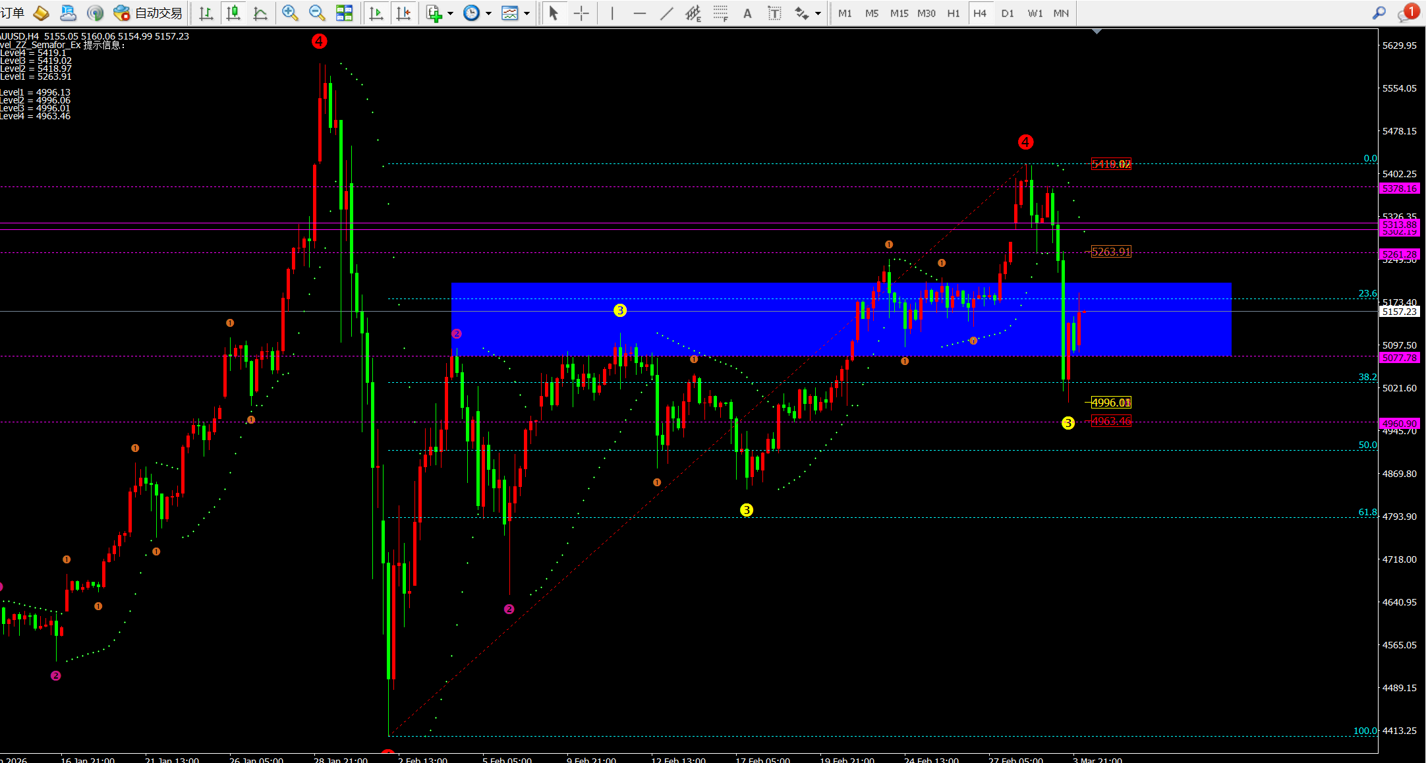The width and height of the screenshot is (1426, 763).
Task: Expand the chart templates dropdown arrow
Action: click(x=527, y=13)
